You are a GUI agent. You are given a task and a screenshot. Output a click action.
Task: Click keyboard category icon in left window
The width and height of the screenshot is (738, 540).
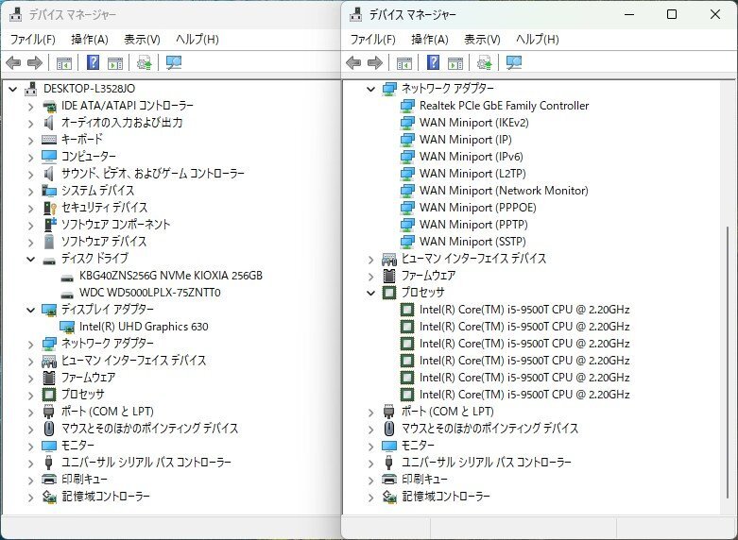coord(49,140)
